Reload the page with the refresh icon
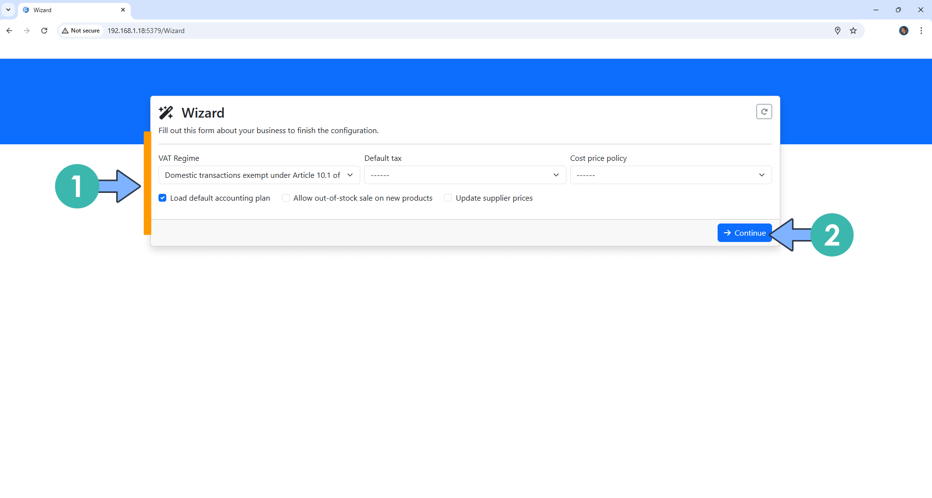 [44, 30]
